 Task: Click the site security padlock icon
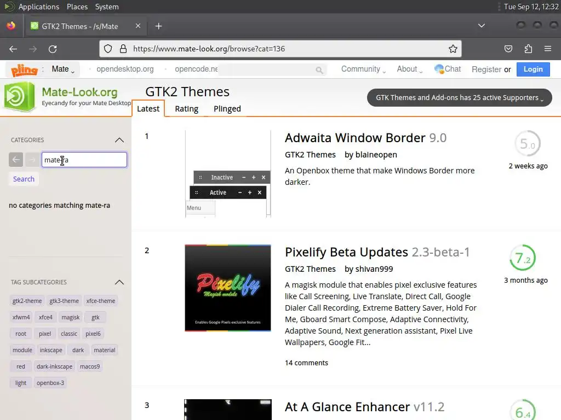[x=123, y=49]
